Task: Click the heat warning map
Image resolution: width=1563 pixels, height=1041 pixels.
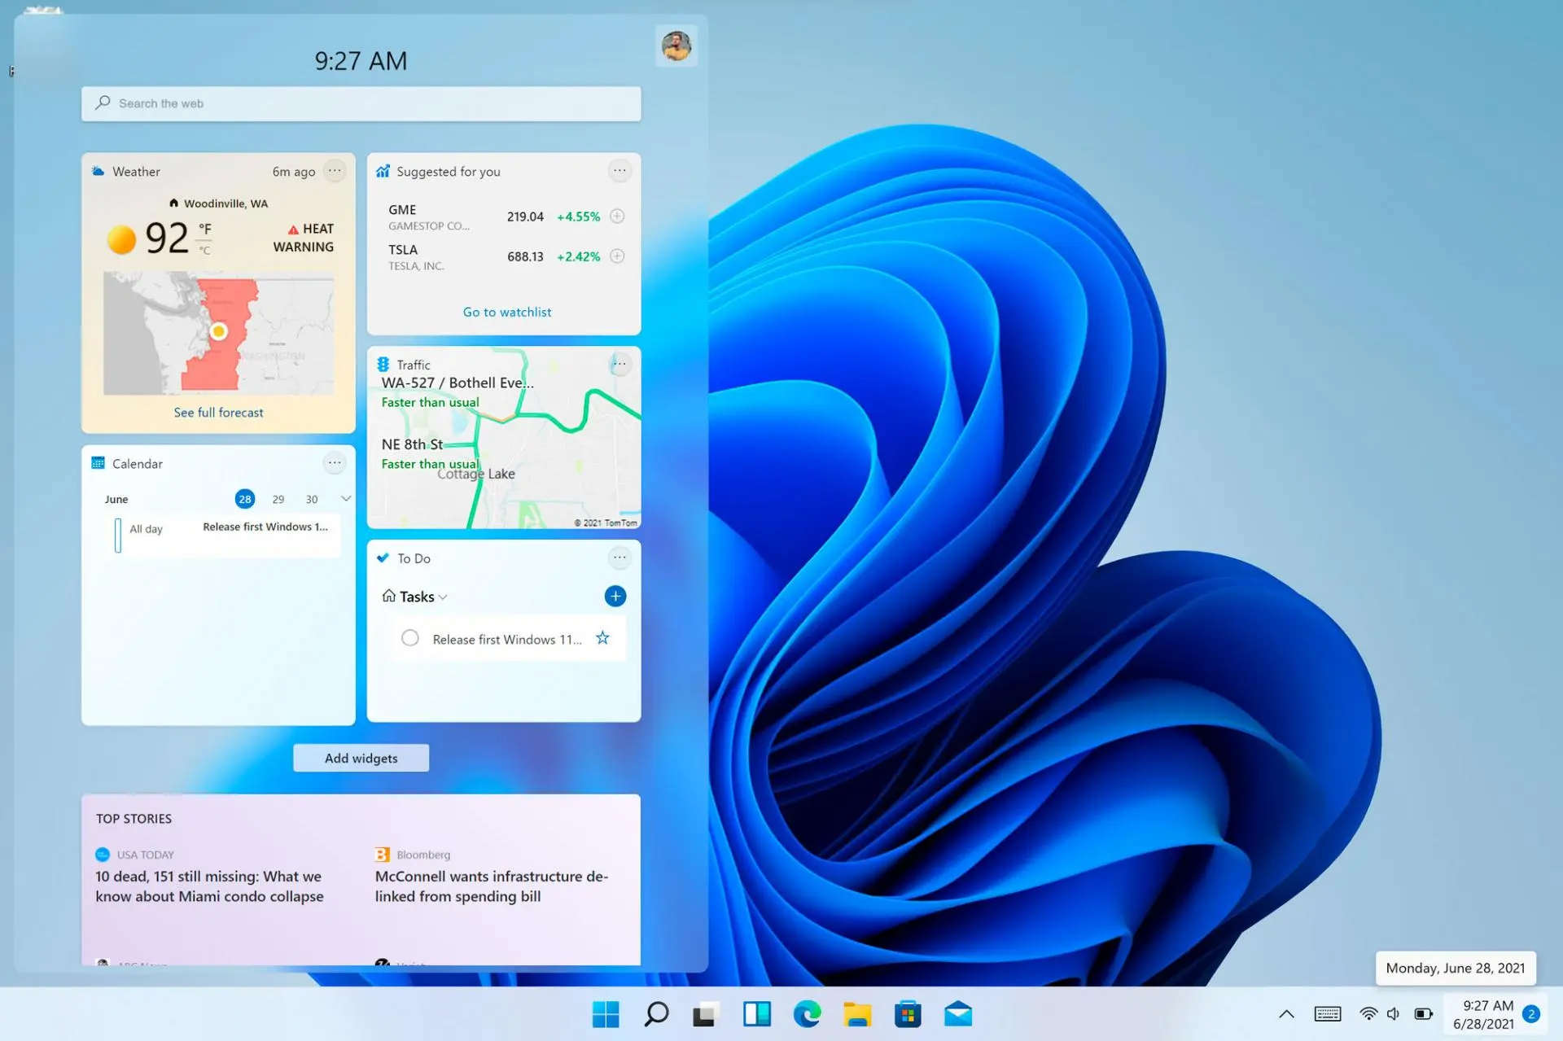Action: pyautogui.click(x=218, y=334)
